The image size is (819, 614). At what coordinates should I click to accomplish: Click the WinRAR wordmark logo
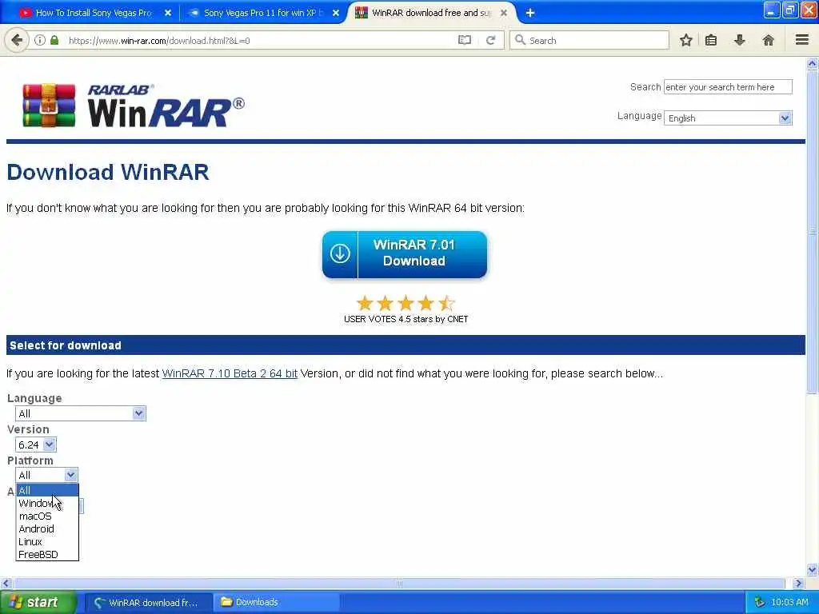click(166, 106)
